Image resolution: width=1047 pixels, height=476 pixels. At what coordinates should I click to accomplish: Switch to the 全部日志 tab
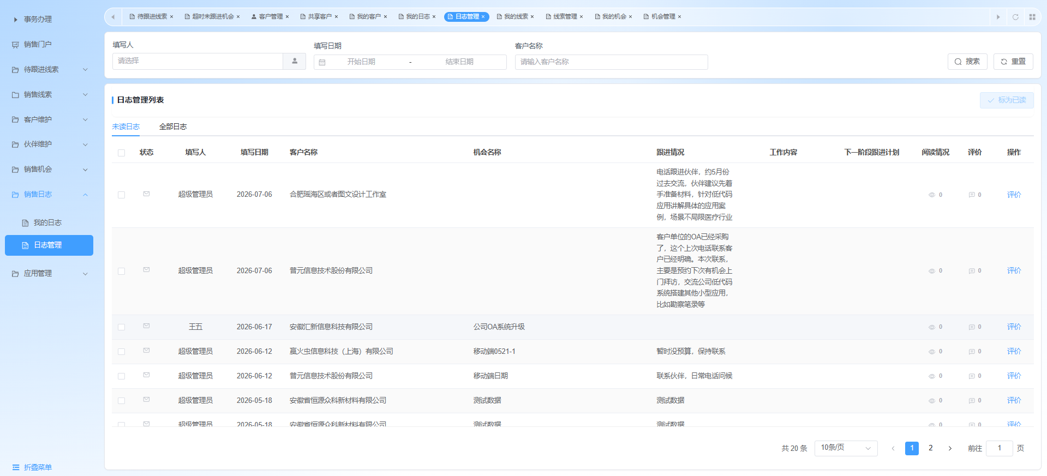[x=173, y=126]
